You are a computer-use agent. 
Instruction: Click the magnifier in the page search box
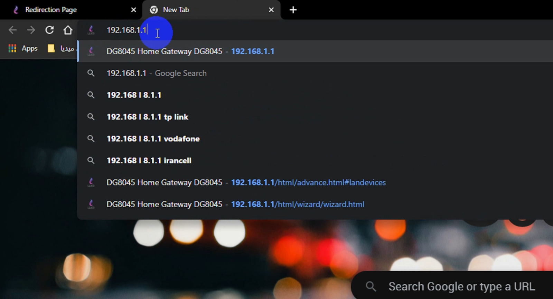371,286
